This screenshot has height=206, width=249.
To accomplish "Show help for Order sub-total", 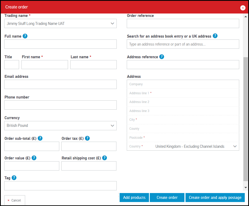I will 40,138.
